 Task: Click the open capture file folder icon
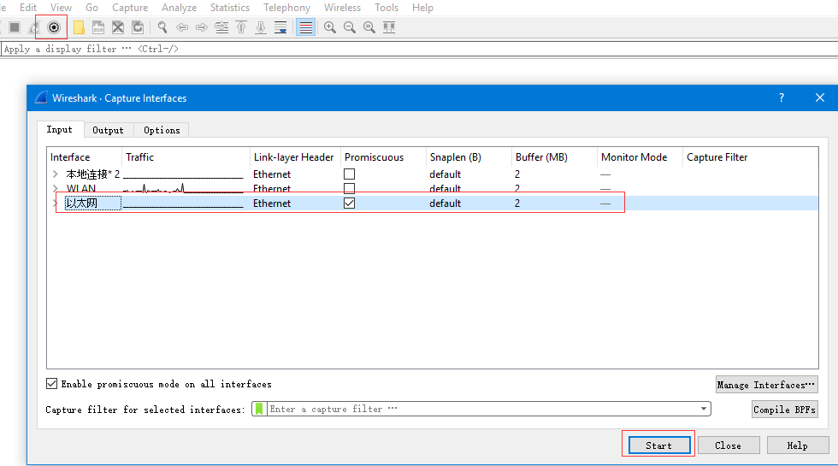pos(79,27)
